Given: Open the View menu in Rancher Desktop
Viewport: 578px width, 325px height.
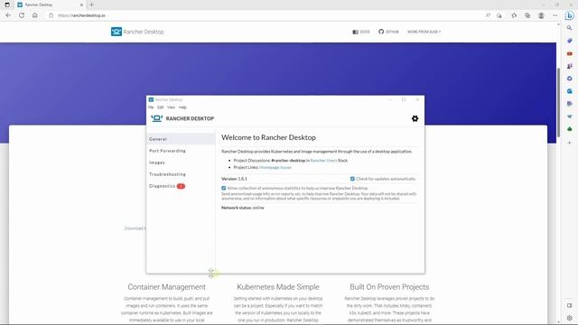Looking at the screenshot, I should tap(171, 107).
